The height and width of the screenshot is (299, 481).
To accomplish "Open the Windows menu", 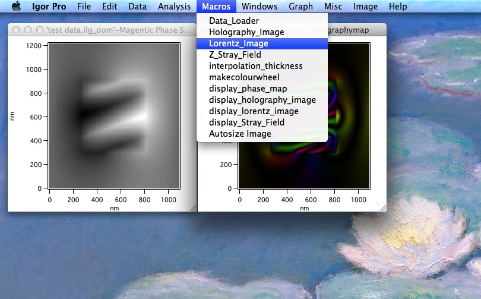I will pyautogui.click(x=260, y=7).
